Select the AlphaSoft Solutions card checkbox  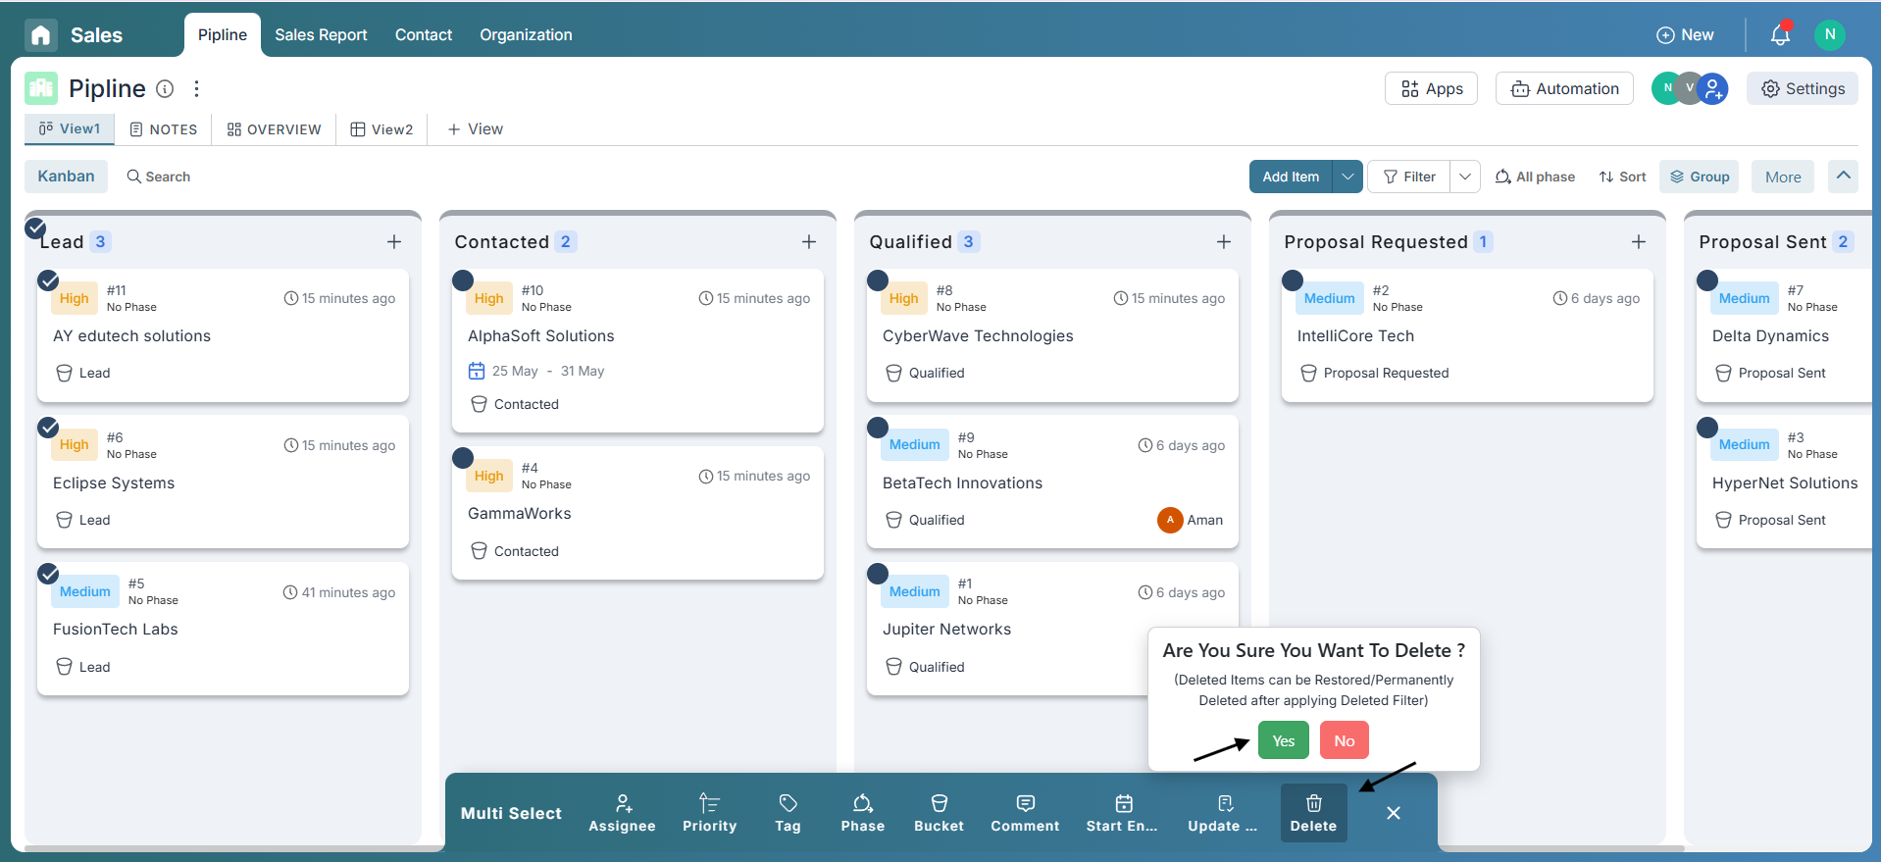463,280
